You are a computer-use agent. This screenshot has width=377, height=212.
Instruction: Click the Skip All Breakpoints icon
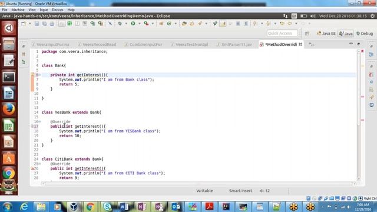click(x=110, y=24)
